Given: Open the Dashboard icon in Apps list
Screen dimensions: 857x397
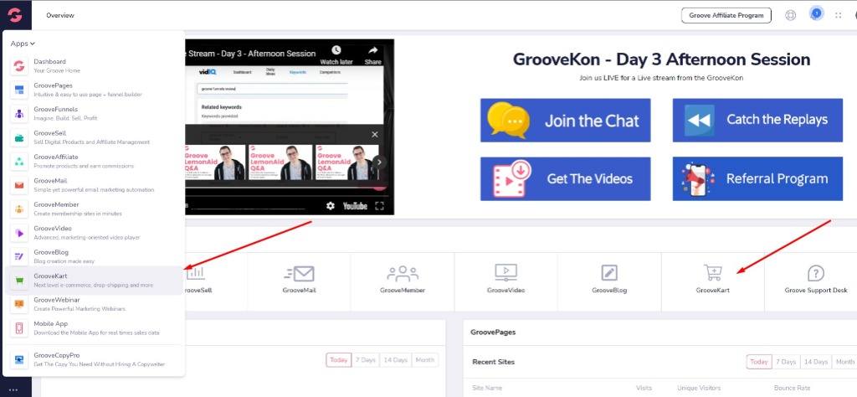Looking at the screenshot, I should [19, 66].
